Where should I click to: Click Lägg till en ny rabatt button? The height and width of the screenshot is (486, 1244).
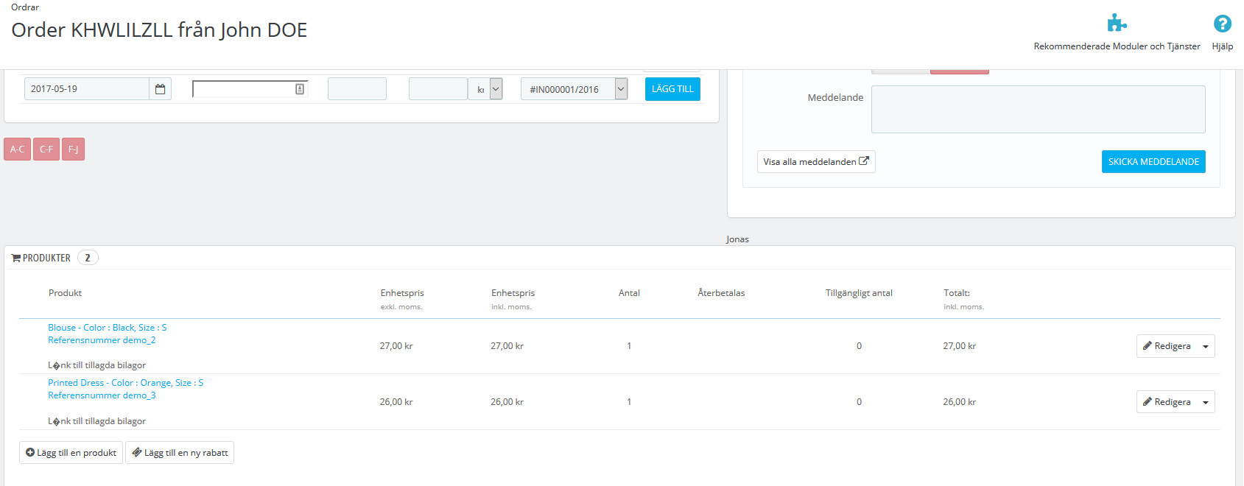coord(180,453)
